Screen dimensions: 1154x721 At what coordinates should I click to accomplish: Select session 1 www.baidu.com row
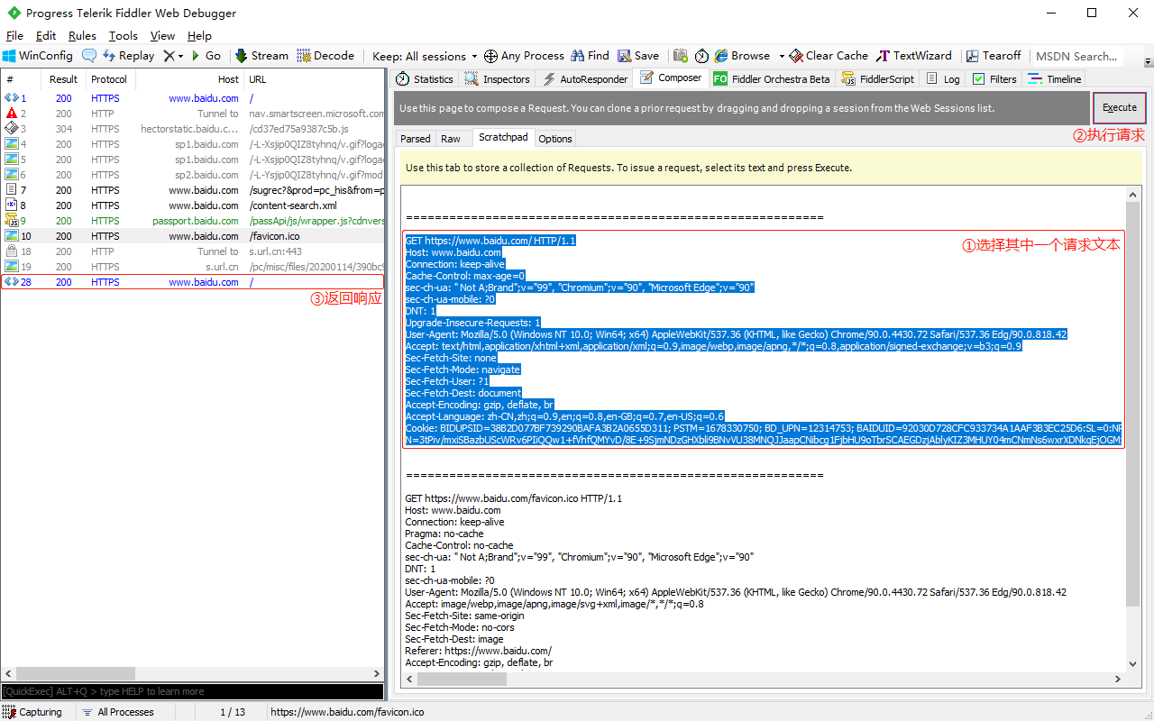coord(193,98)
